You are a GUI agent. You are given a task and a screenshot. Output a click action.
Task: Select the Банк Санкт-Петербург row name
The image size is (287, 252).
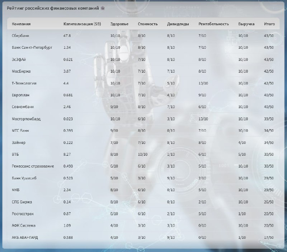click(32, 48)
